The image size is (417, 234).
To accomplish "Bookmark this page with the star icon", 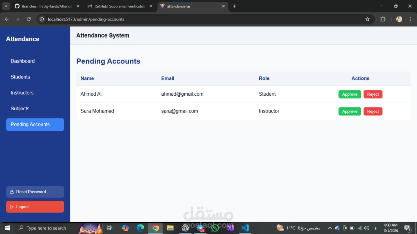I will tap(367, 19).
